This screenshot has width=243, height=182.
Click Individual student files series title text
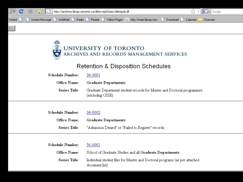[143, 163]
